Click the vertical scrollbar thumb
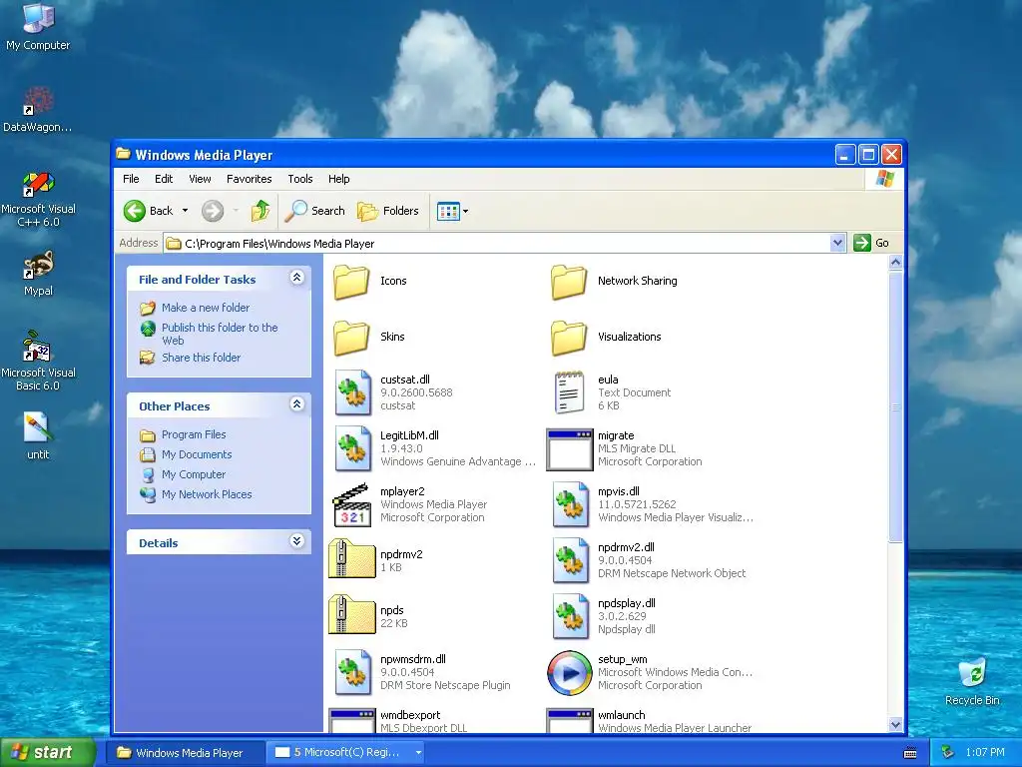1022x767 pixels. [x=895, y=406]
